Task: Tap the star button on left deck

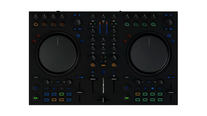Action: click(x=80, y=15)
